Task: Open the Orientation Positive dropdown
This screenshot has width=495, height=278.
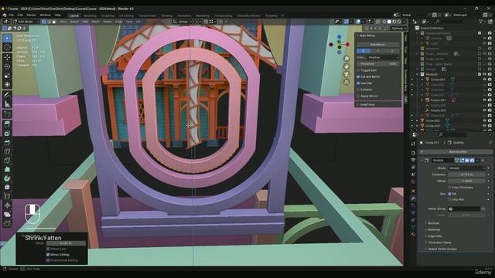Action: pos(383,57)
